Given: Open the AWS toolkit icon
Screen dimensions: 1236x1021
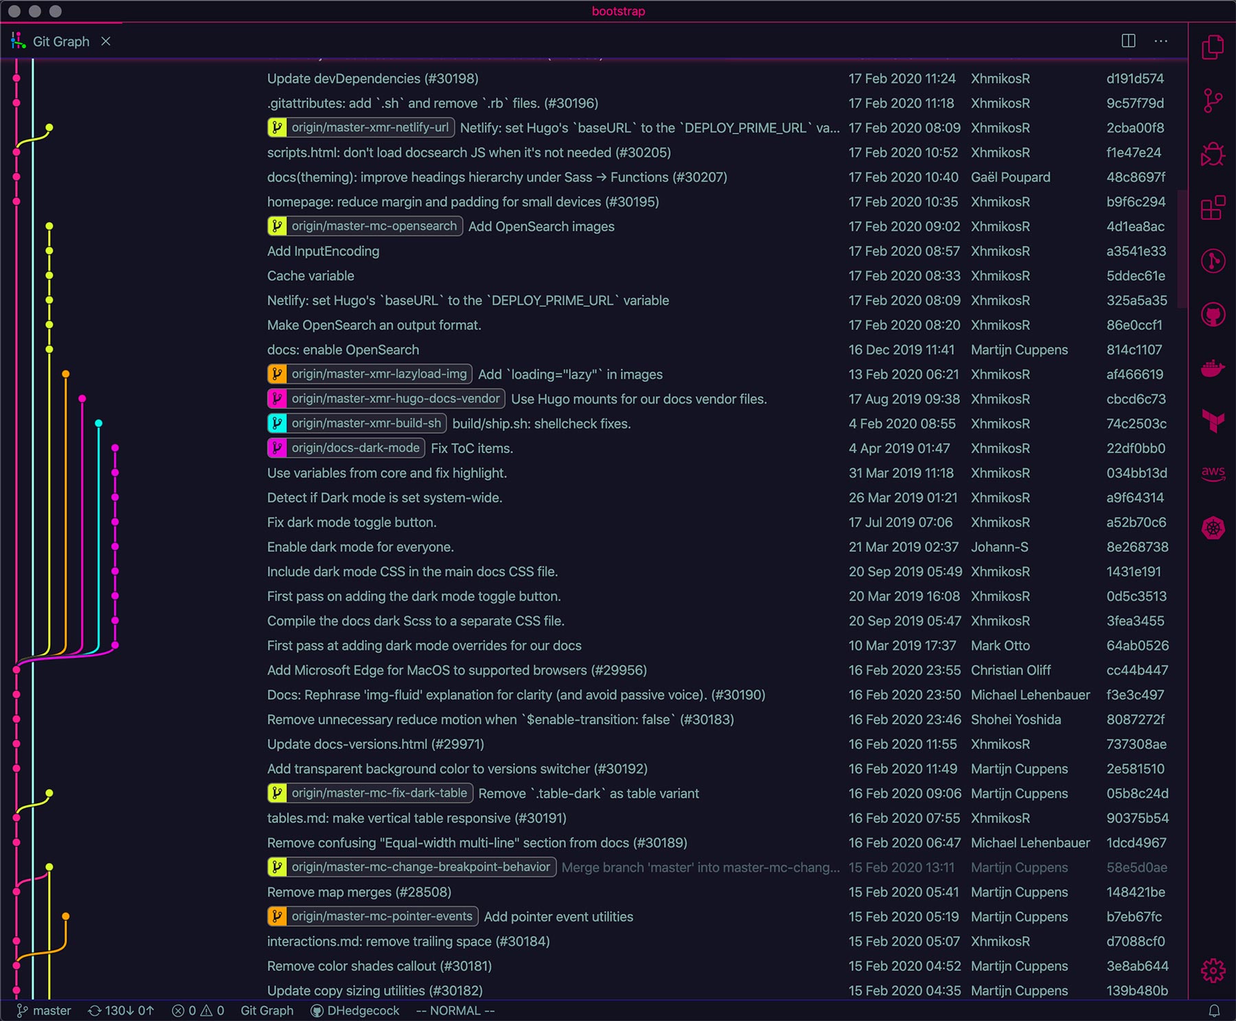Looking at the screenshot, I should coord(1213,474).
